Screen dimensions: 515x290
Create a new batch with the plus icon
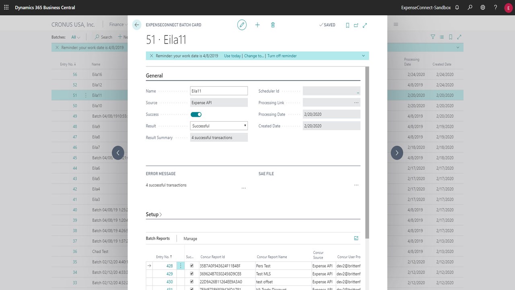(x=257, y=25)
